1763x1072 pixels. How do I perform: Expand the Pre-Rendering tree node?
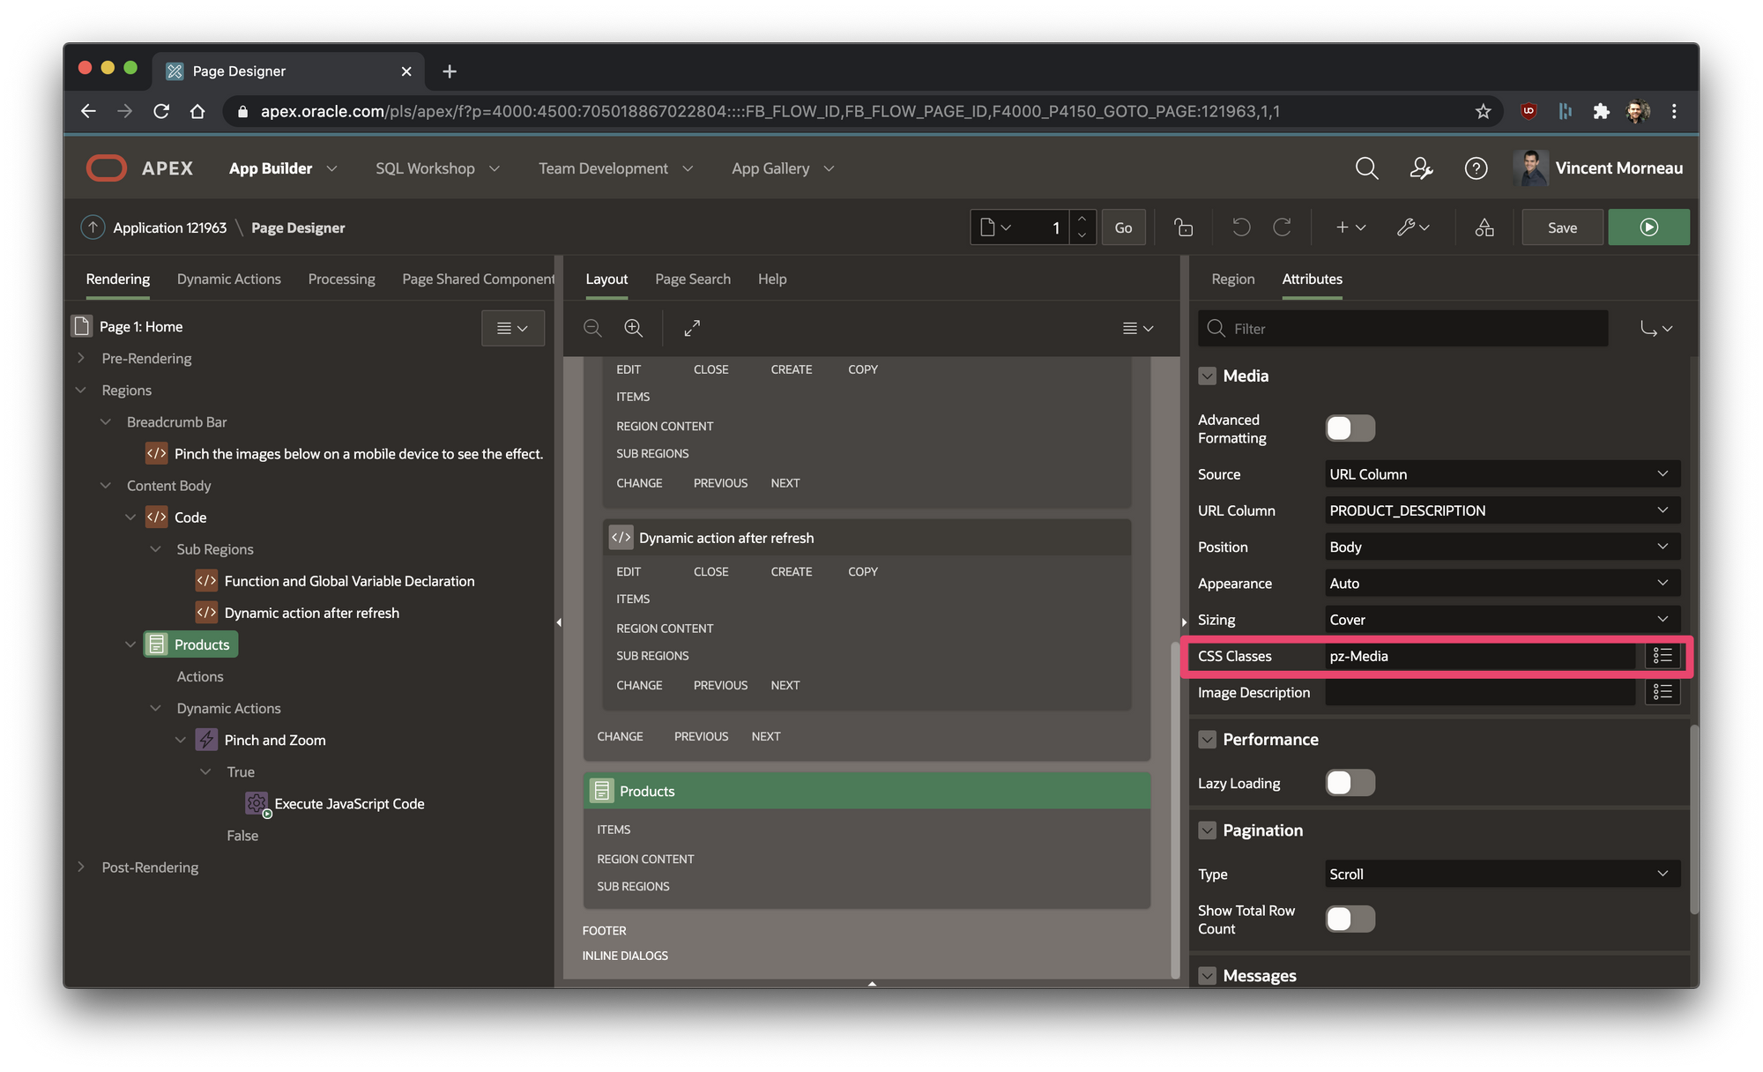coord(81,358)
